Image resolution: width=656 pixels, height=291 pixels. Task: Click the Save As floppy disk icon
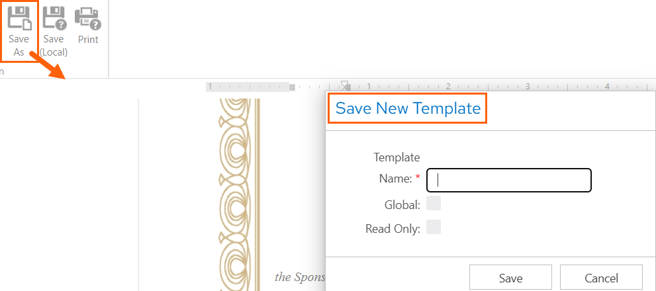coord(19,19)
